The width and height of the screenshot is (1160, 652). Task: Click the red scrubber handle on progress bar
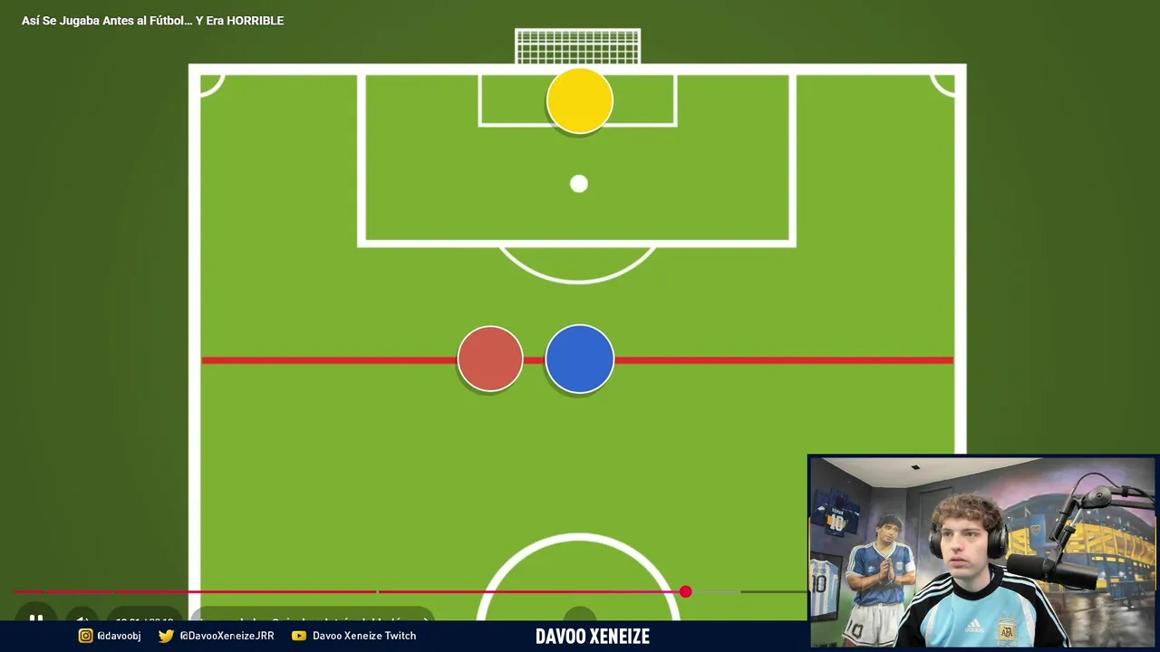pyautogui.click(x=686, y=591)
